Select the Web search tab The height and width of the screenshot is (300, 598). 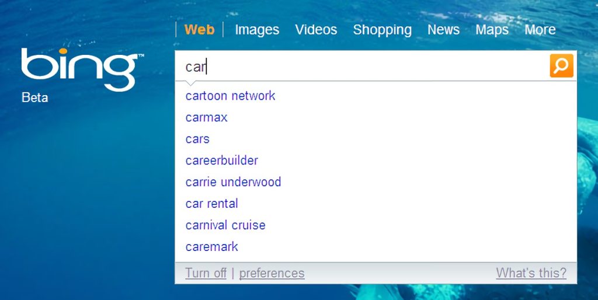pyautogui.click(x=200, y=30)
